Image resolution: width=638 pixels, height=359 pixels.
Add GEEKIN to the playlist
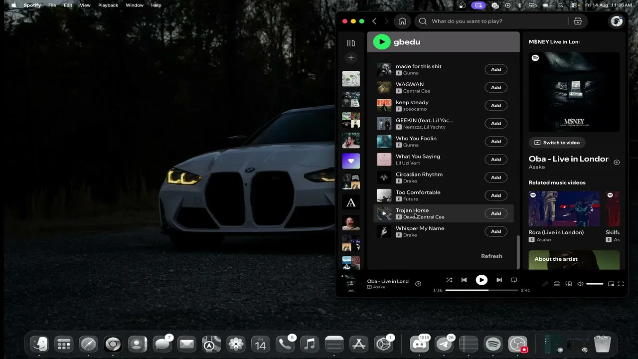pos(496,124)
